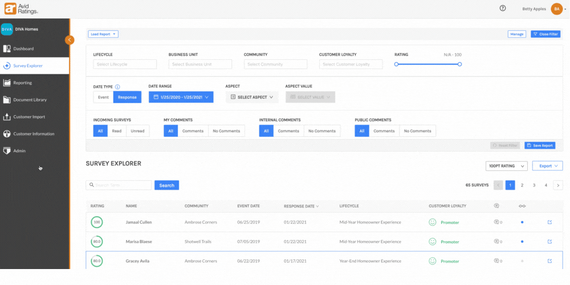
Task: Open the Select Lifecycle dropdown
Action: (x=125, y=64)
